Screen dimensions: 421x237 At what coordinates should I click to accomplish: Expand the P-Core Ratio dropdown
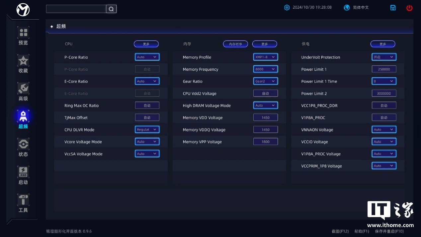tap(147, 57)
